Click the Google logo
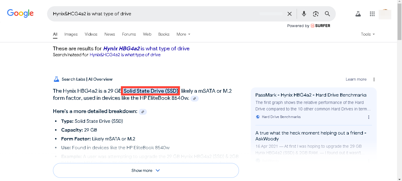The height and width of the screenshot is (181, 402). (x=20, y=13)
